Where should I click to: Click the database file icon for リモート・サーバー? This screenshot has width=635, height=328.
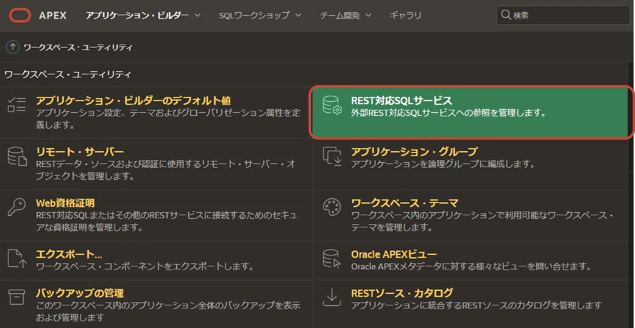[x=17, y=157]
